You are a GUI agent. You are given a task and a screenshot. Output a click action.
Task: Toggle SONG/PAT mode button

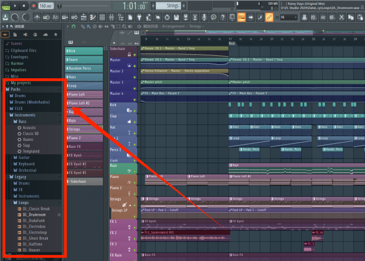[x=6, y=6]
